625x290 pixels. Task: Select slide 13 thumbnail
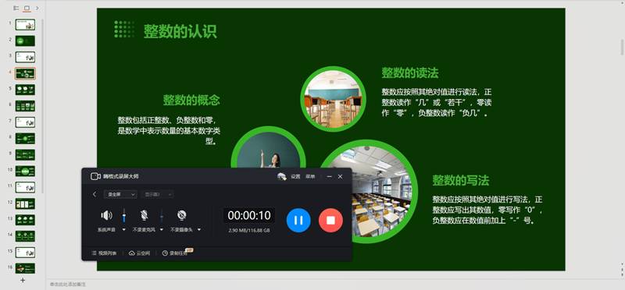(x=25, y=220)
